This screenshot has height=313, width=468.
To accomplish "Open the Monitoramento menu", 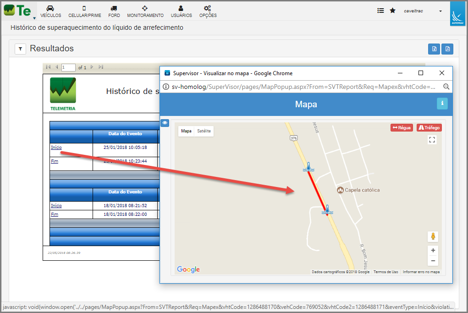I will 145,11.
